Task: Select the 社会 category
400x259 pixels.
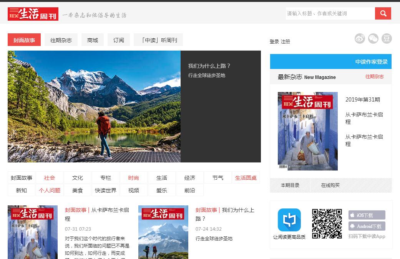Action: coord(50,178)
